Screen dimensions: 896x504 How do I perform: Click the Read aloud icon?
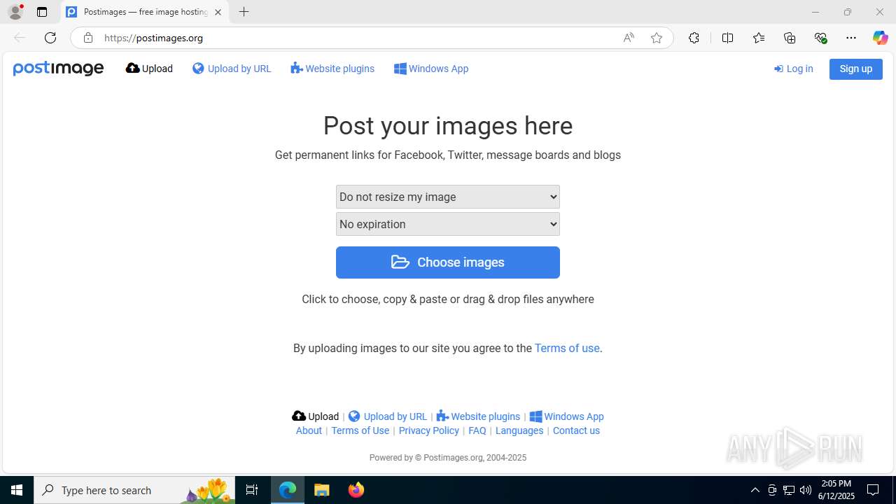click(x=629, y=38)
